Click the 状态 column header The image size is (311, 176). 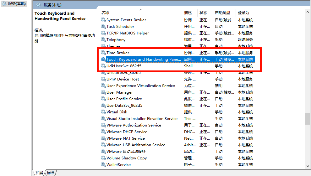203,13
